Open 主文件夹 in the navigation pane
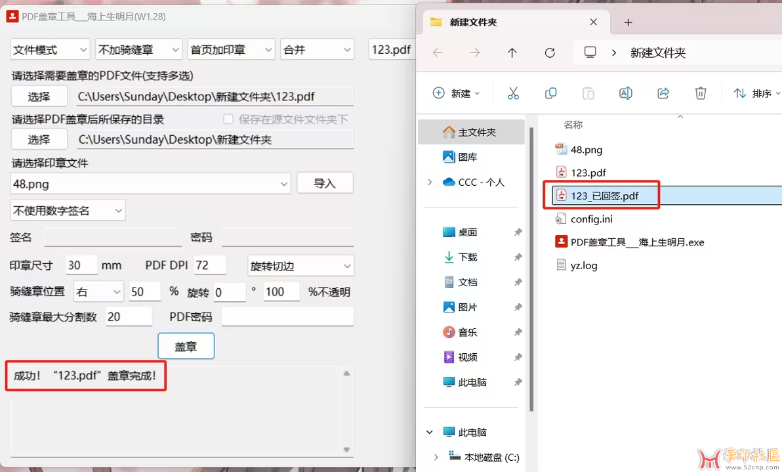This screenshot has width=782, height=472. coord(471,132)
